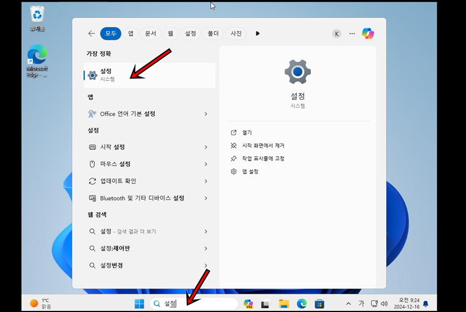Open the volume speaker tray icon

384,303
